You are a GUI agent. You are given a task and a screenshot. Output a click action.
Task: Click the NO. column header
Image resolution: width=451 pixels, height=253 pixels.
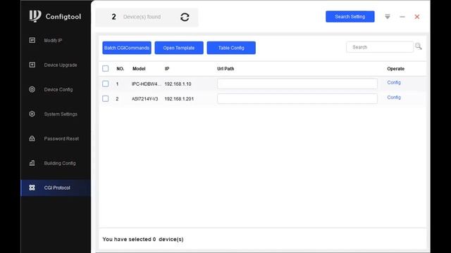click(121, 69)
